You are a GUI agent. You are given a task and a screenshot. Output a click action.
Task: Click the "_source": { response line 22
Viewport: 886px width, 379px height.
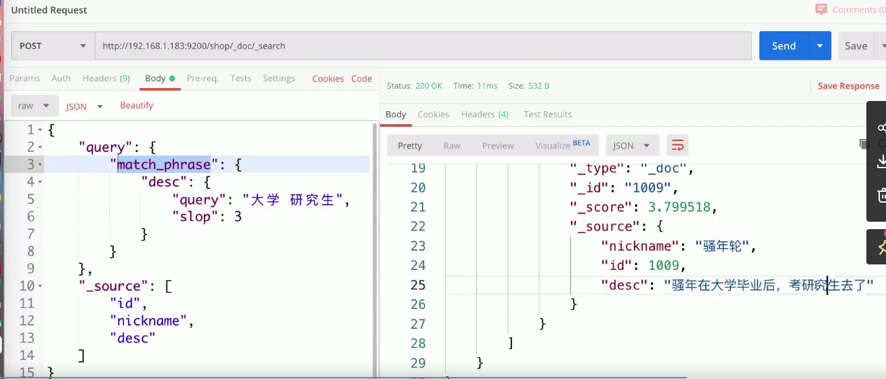[616, 226]
